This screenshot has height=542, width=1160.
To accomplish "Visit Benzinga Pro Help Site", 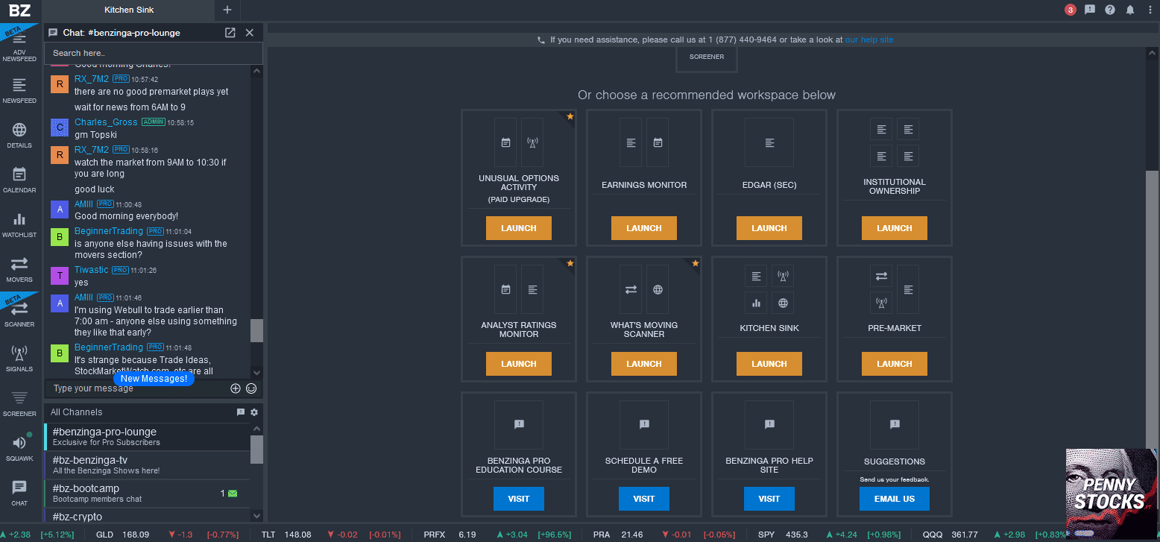I will click(769, 499).
